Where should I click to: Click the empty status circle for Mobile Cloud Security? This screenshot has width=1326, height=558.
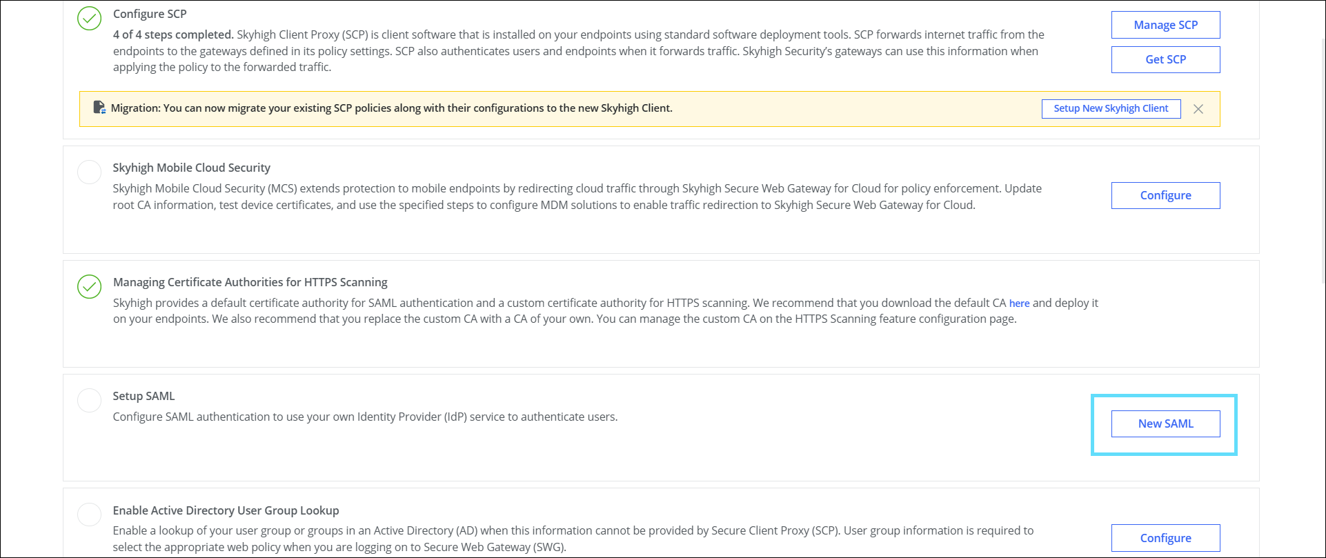pos(89,172)
